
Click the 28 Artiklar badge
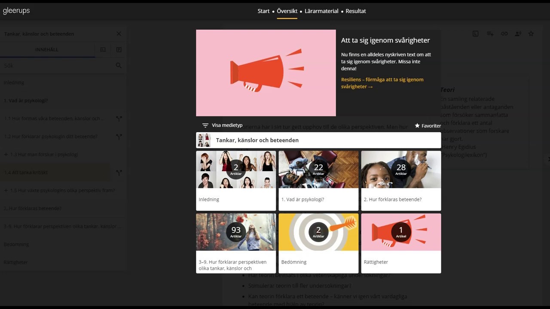tap(401, 170)
